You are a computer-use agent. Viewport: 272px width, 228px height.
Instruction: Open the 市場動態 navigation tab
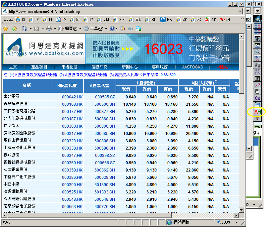pyautogui.click(x=69, y=67)
